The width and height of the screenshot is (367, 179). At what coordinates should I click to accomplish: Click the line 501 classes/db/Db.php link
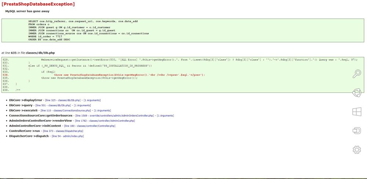tap(53, 105)
